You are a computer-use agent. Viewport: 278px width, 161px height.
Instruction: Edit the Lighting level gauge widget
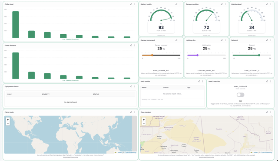[267, 4]
